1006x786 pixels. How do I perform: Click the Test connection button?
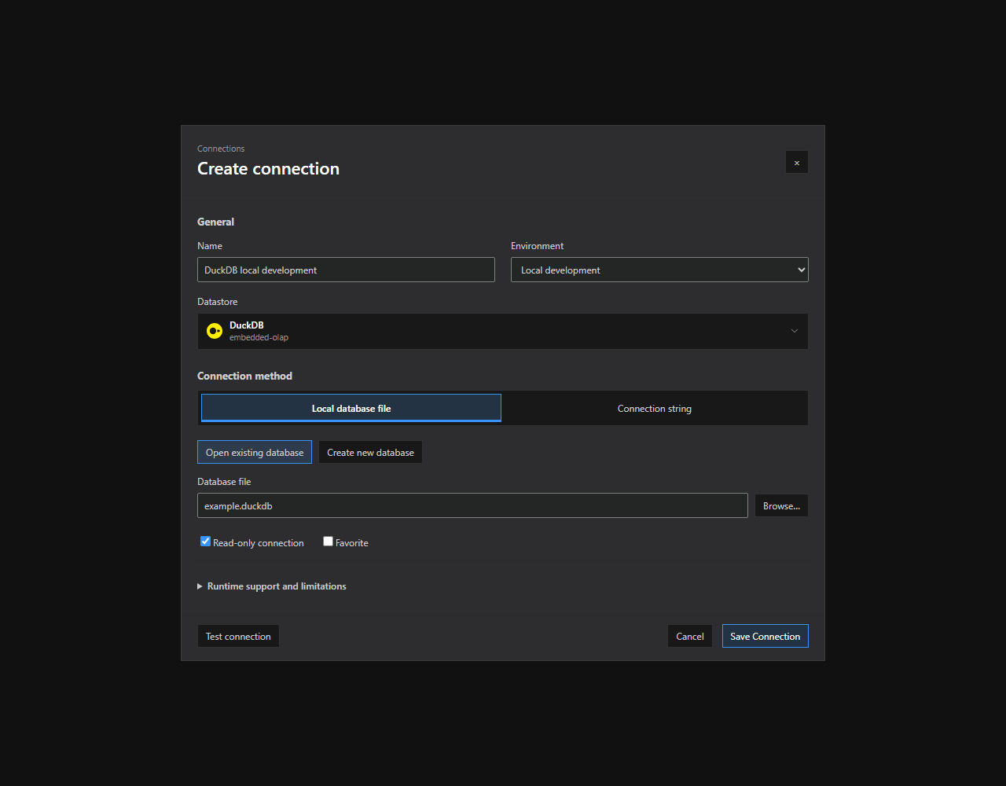(x=238, y=636)
